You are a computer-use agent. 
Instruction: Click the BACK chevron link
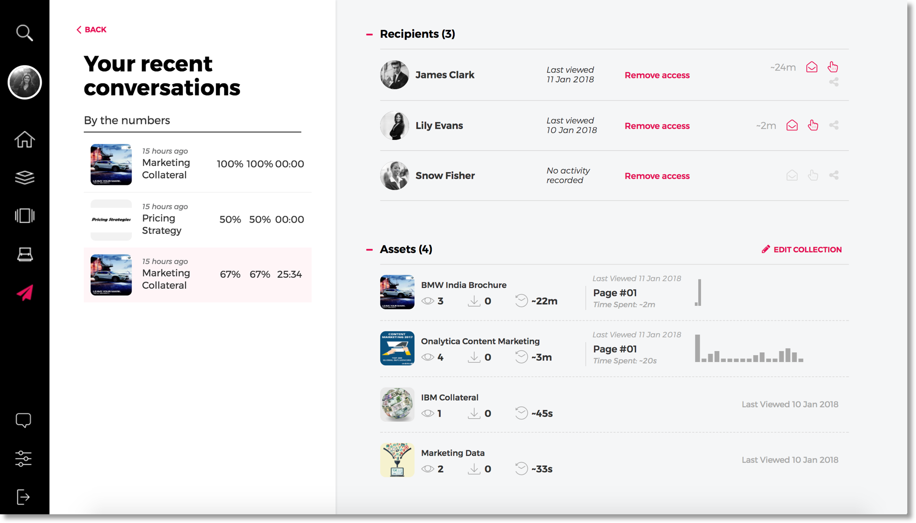(x=91, y=30)
